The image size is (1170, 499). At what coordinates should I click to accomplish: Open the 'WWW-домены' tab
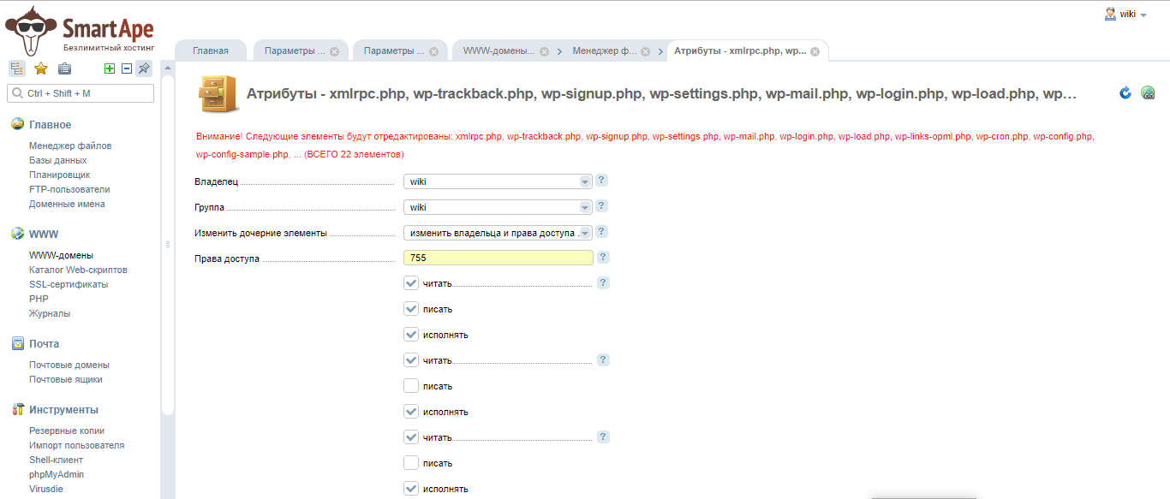(x=498, y=51)
